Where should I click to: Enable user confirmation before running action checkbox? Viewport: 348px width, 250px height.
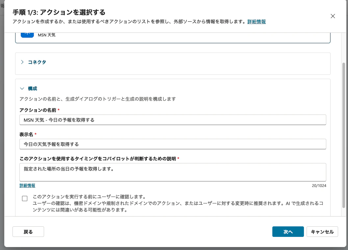(25, 198)
